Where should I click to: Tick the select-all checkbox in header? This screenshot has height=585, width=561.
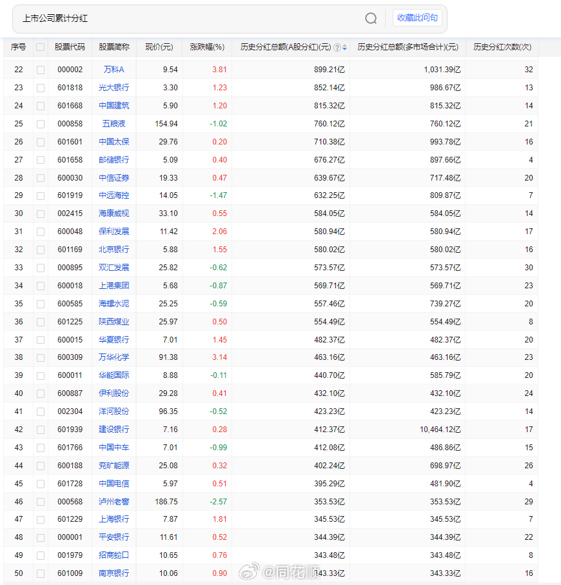(x=40, y=47)
